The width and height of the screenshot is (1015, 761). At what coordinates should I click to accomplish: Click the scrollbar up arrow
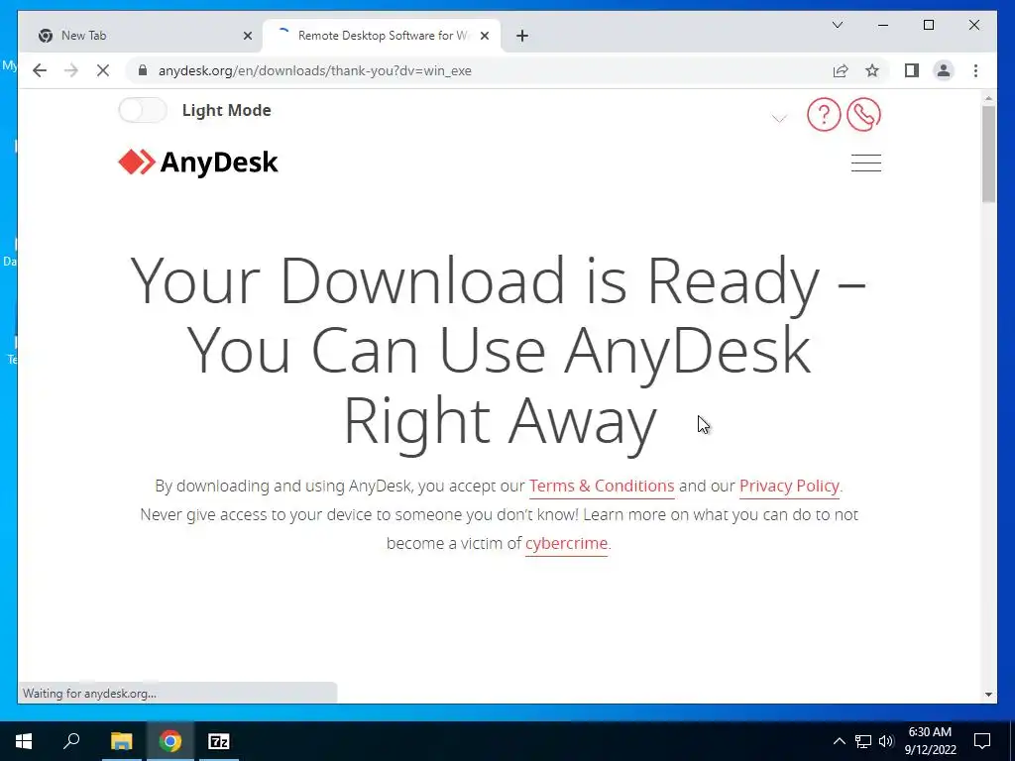pos(988,98)
